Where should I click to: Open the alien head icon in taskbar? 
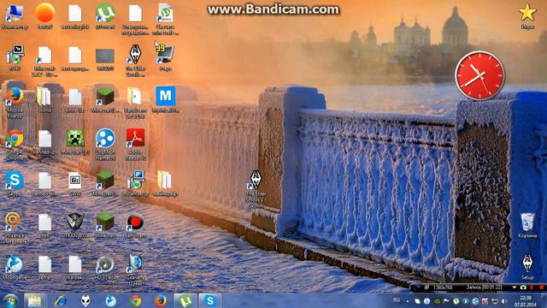[85, 300]
